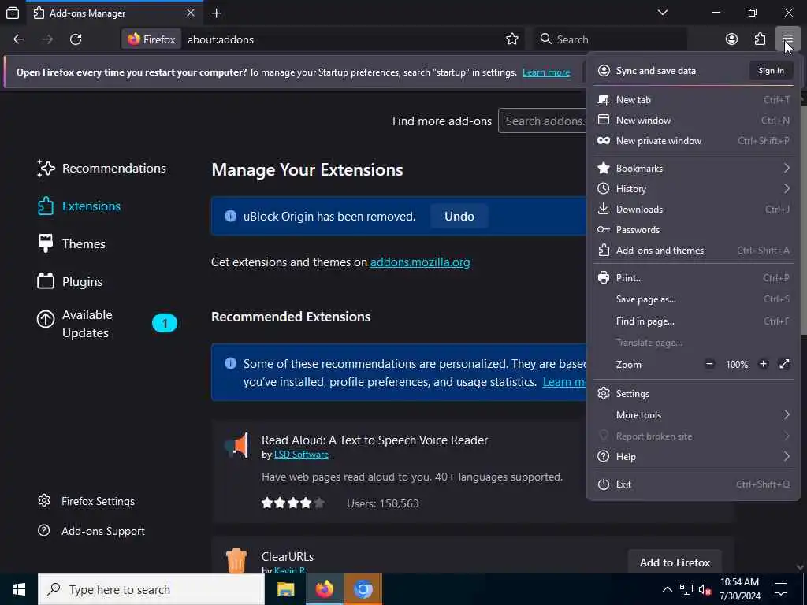Image resolution: width=807 pixels, height=605 pixels.
Task: Go back to the previous page
Action: coord(19,39)
